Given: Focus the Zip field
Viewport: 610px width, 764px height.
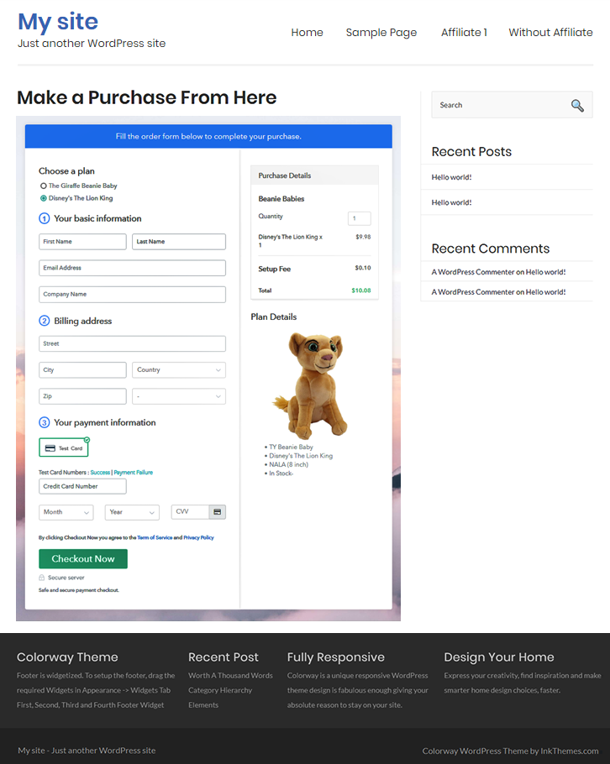Looking at the screenshot, I should pos(82,396).
